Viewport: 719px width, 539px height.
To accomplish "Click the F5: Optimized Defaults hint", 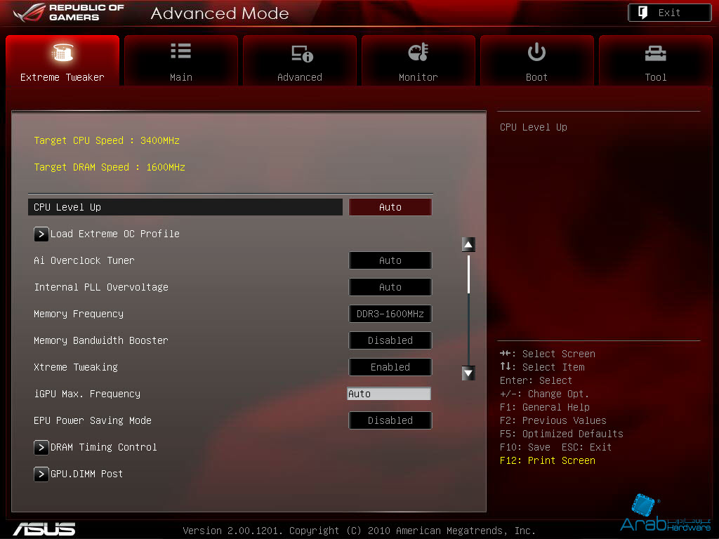I will [561, 434].
